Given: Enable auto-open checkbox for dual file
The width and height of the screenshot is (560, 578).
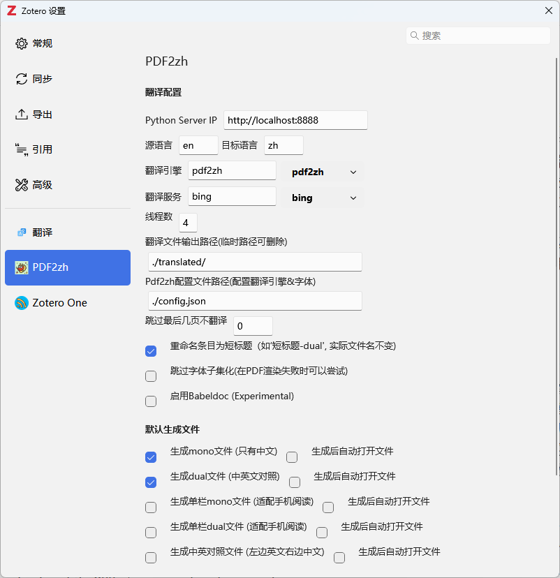Looking at the screenshot, I should [x=295, y=482].
